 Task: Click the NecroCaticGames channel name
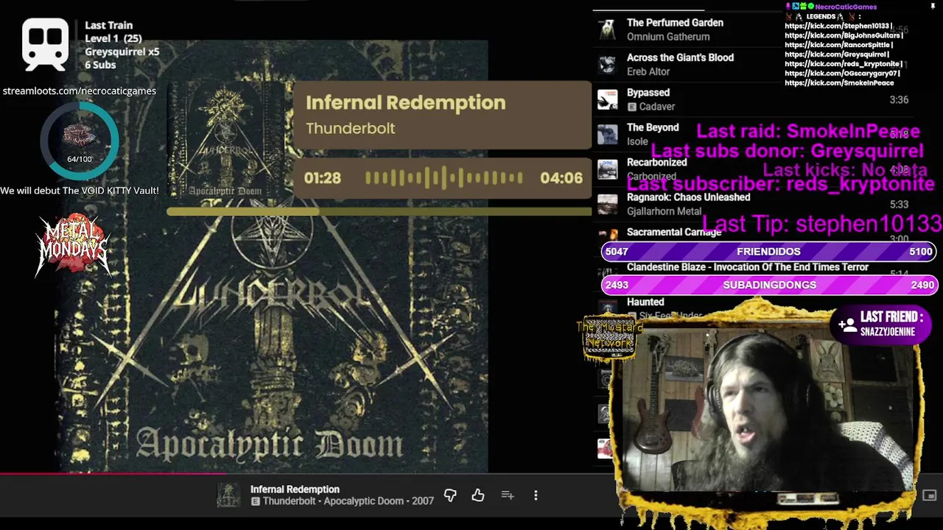(x=846, y=7)
